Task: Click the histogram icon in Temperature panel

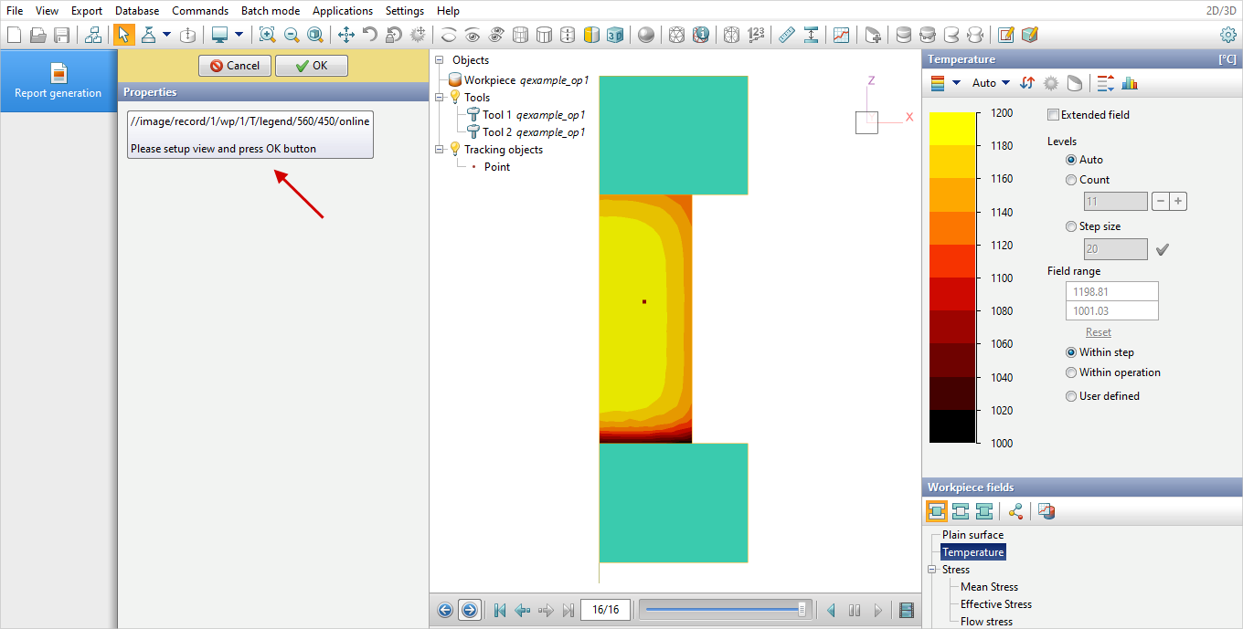Action: click(x=1130, y=83)
